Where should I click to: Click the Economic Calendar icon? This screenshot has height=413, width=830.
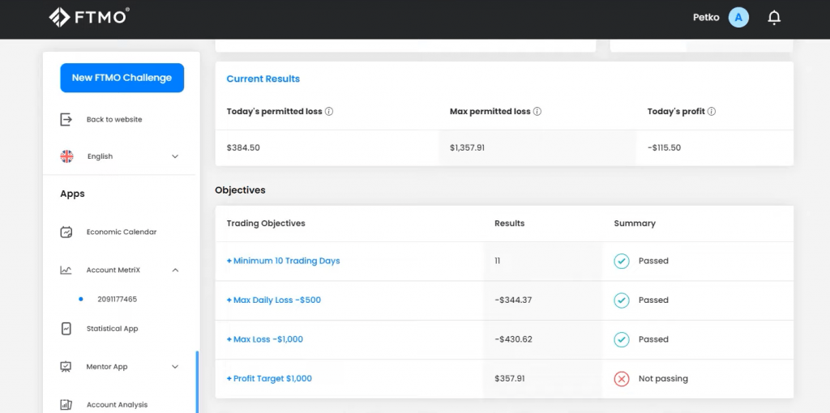[x=66, y=232]
